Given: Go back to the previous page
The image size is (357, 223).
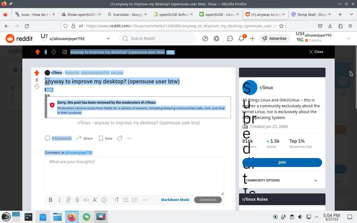Looking at the screenshot, I should tap(7, 26).
